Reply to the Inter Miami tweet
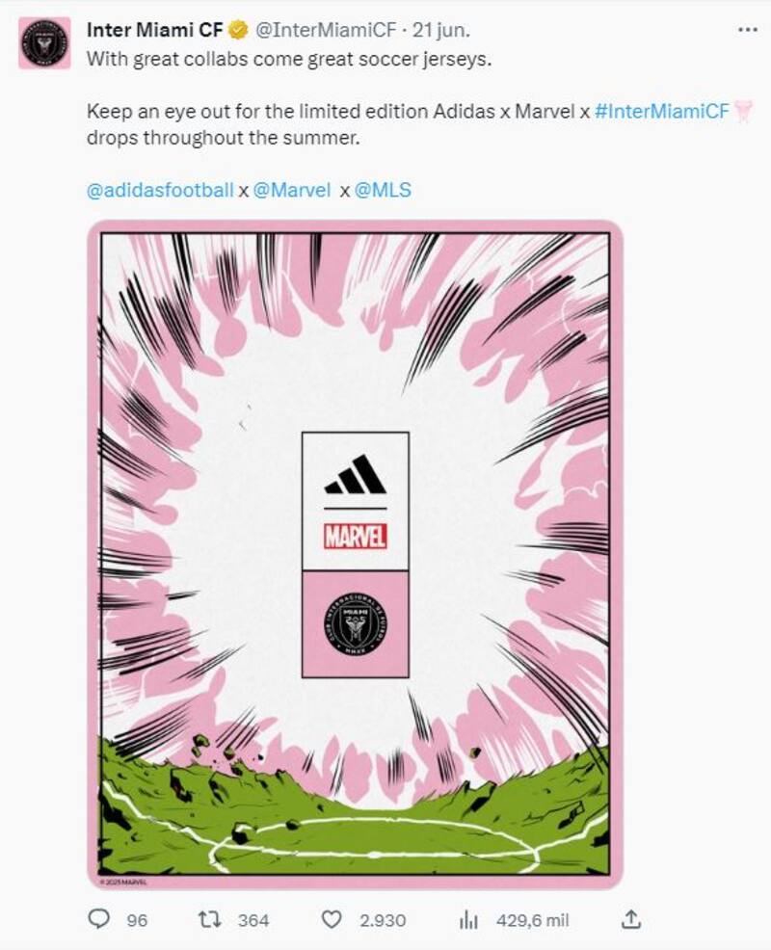 tap(99, 920)
